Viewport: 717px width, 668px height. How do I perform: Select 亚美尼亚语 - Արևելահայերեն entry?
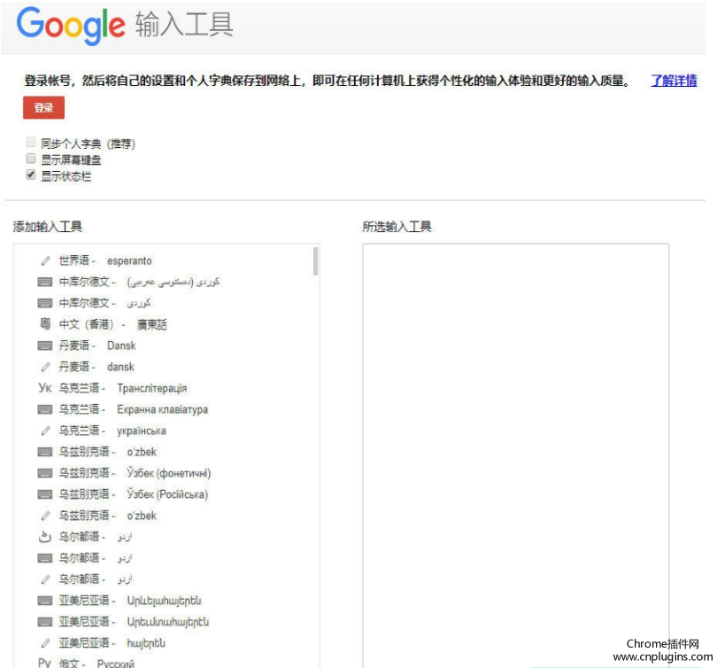pyautogui.click(x=130, y=601)
